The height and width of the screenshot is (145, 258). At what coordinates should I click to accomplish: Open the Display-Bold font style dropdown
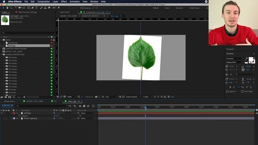click(x=235, y=62)
